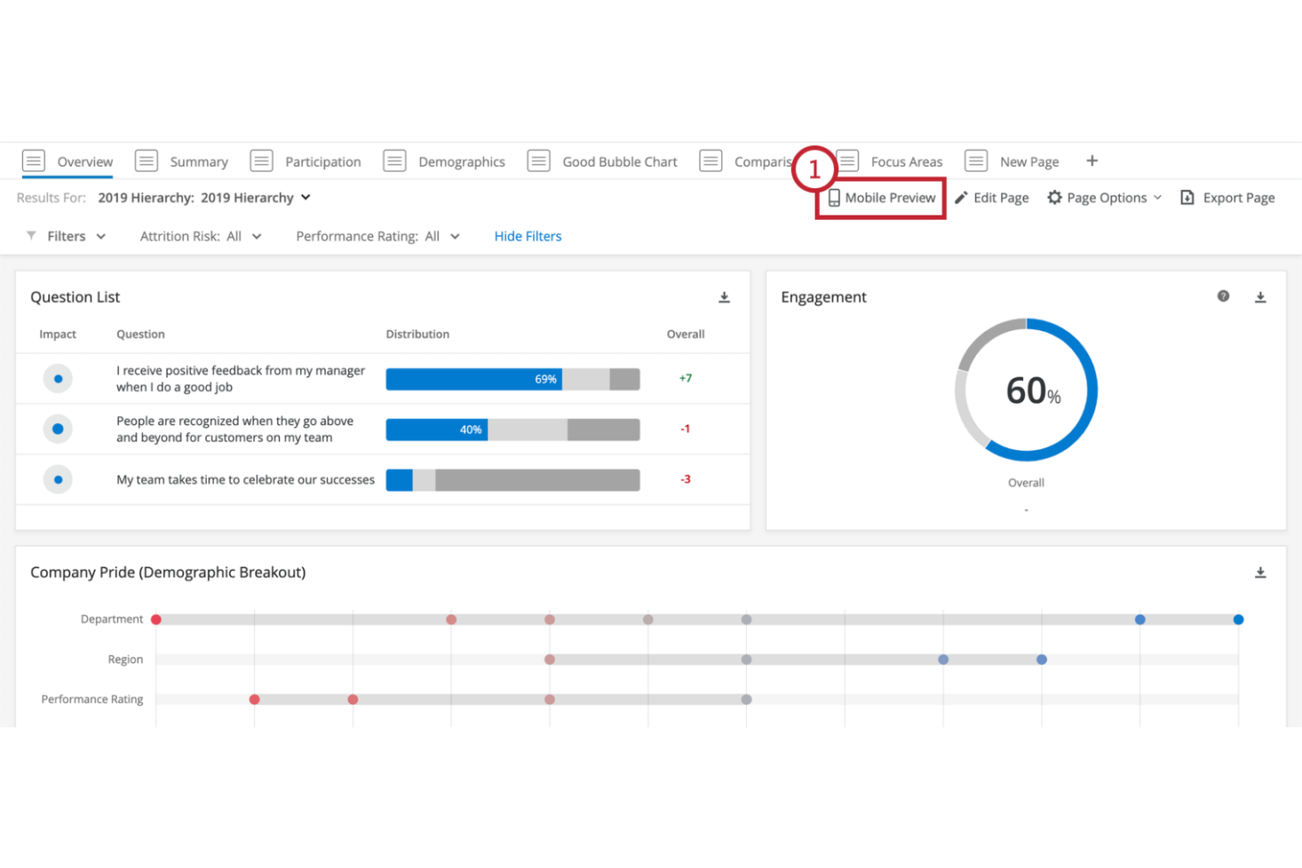Screen dimensions: 1302x868
Task: Expand the Attrition Risk filter
Action: tap(201, 237)
